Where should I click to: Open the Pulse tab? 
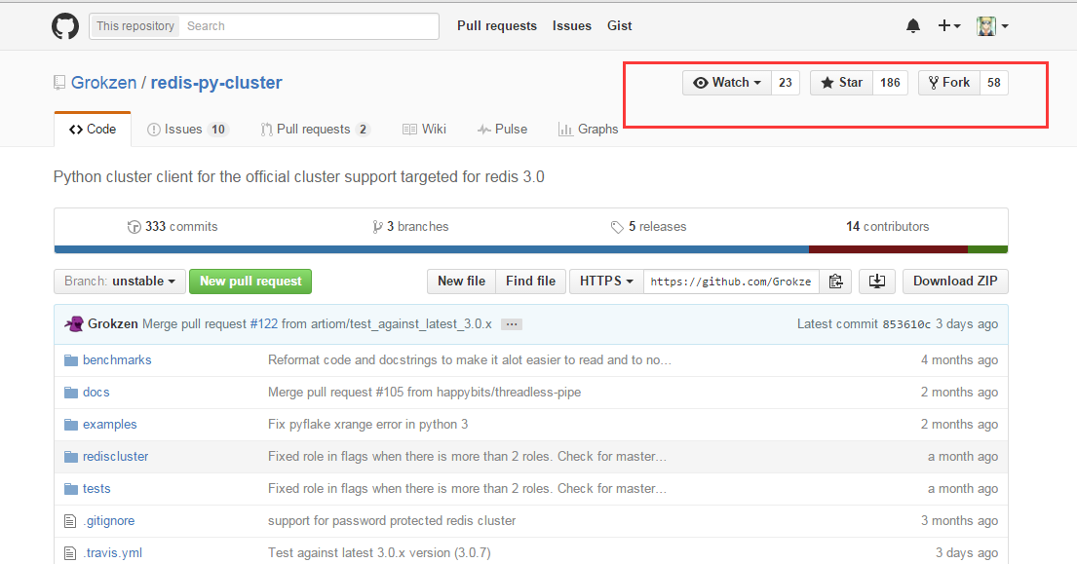click(x=502, y=129)
